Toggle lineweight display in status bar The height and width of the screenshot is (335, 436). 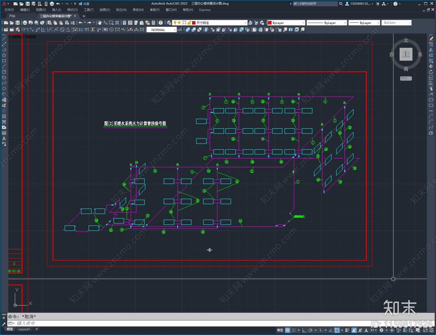click(x=347, y=330)
